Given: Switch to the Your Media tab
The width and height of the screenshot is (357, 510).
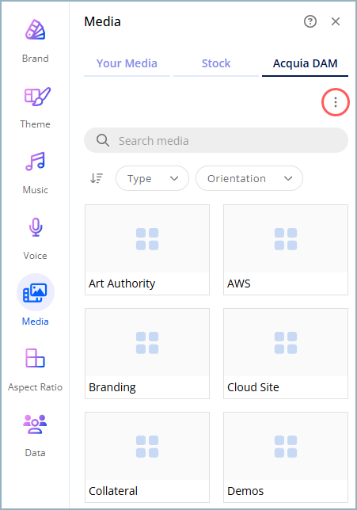Looking at the screenshot, I should 127,63.
